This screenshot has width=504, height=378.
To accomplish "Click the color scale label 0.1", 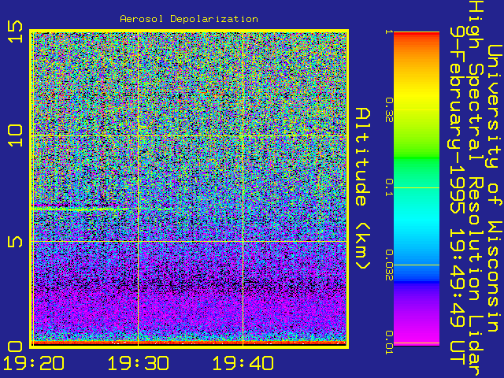I will click(x=389, y=187).
